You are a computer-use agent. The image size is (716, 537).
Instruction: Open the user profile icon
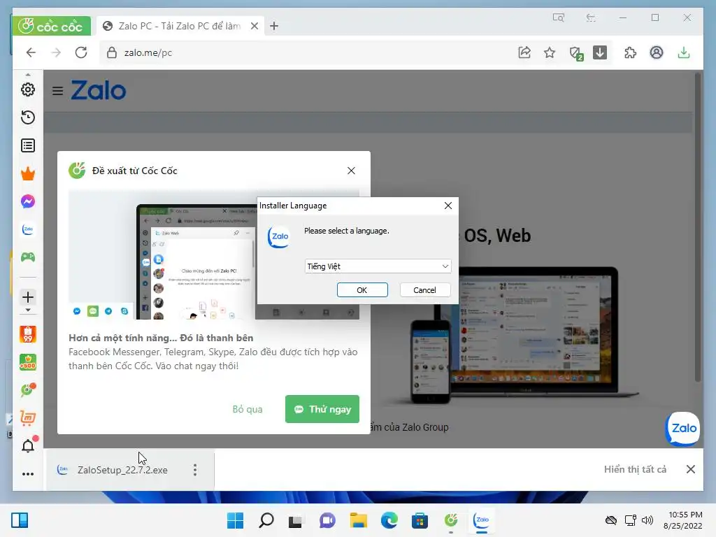tap(656, 52)
